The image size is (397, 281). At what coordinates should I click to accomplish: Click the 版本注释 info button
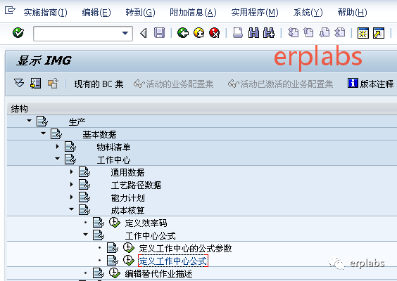(371, 84)
